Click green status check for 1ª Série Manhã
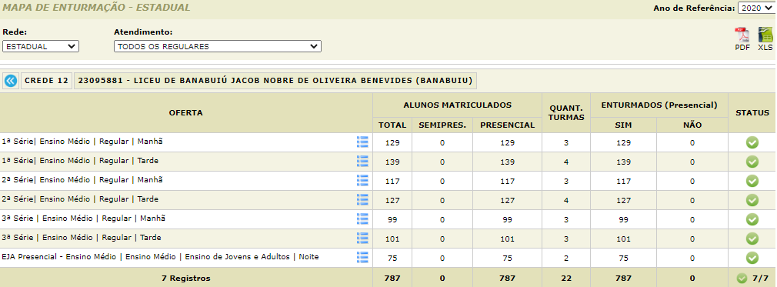This screenshot has height=287, width=777. (x=752, y=143)
